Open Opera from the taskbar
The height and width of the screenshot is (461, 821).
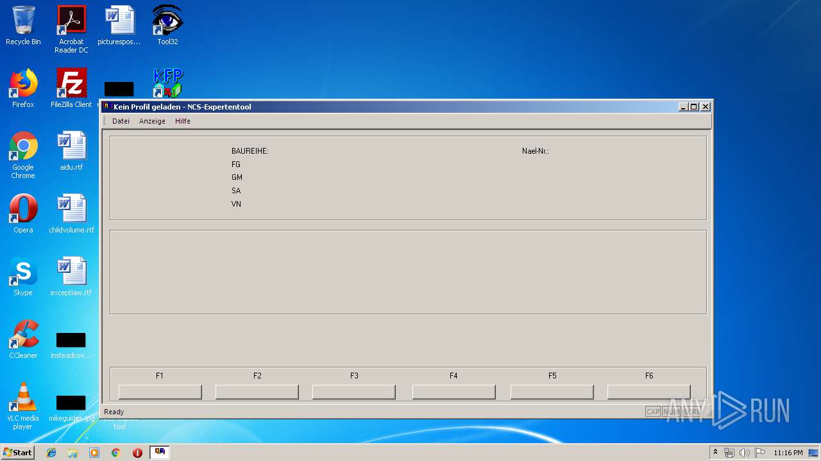coord(137,453)
